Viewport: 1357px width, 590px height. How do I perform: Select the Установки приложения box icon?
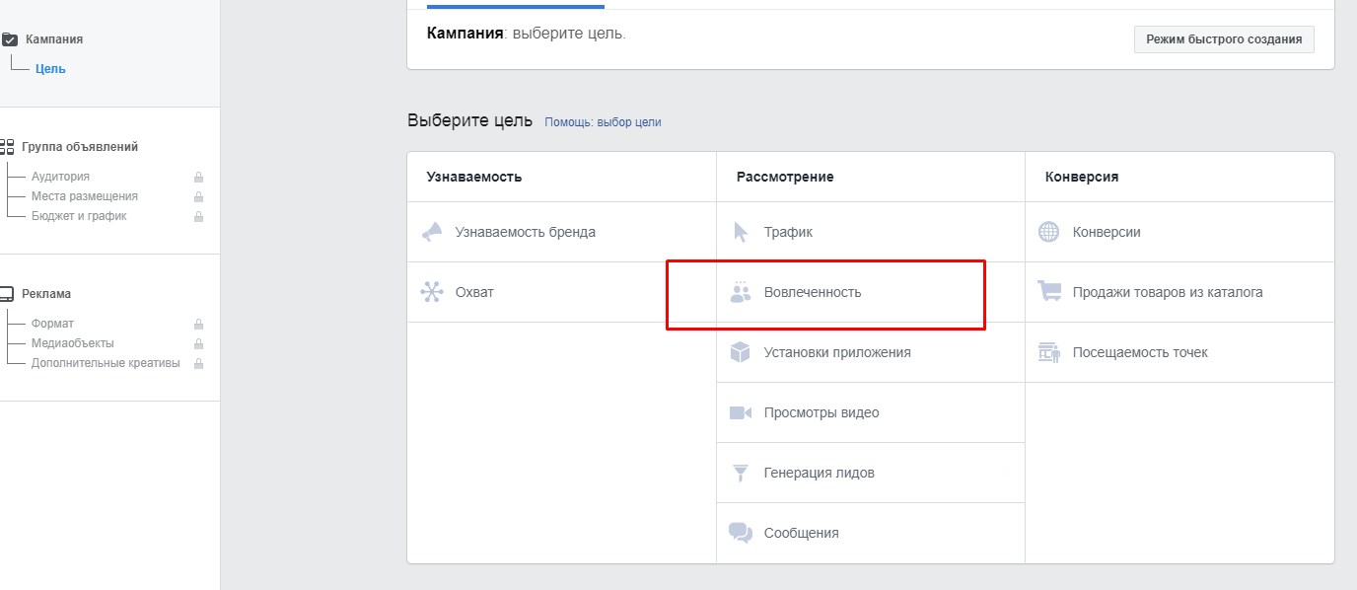[x=741, y=352]
